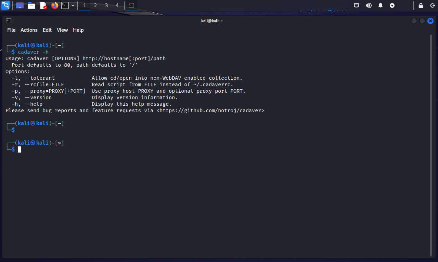
Task: Click the terminal's vertical scrollbar
Action: coord(431,144)
